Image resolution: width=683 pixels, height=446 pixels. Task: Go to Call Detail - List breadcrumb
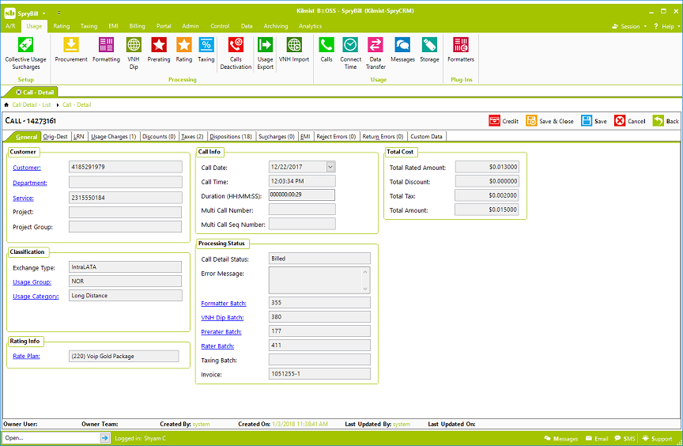[32, 104]
